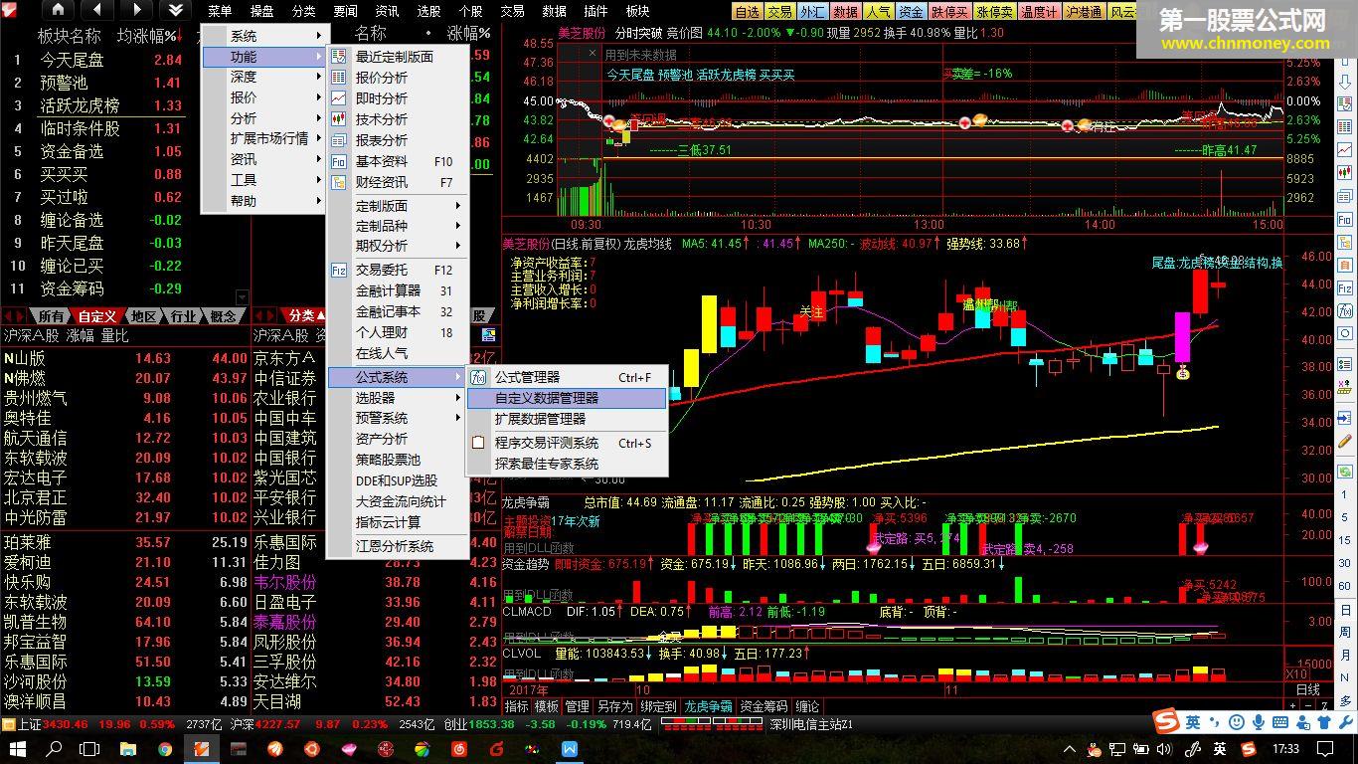Click the 温度计 shortcut button
Image resolution: width=1358 pixels, height=764 pixels.
[x=1039, y=12]
